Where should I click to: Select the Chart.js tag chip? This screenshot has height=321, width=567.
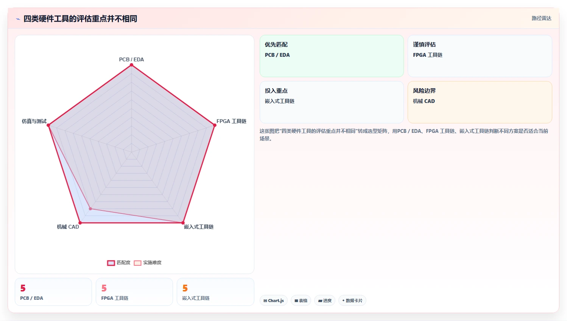pyautogui.click(x=274, y=301)
